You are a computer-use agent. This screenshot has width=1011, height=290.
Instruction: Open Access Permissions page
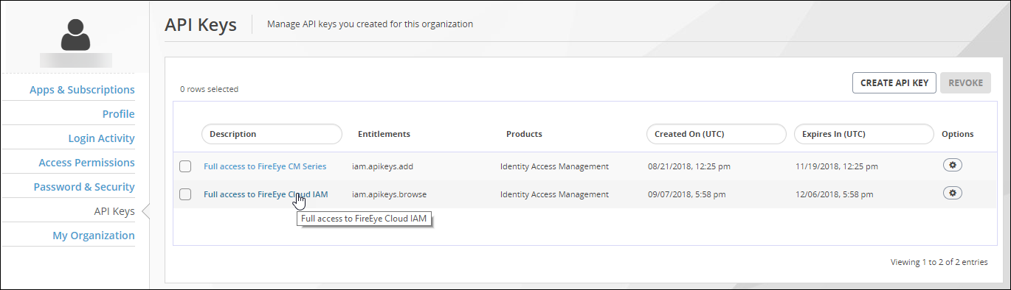86,163
